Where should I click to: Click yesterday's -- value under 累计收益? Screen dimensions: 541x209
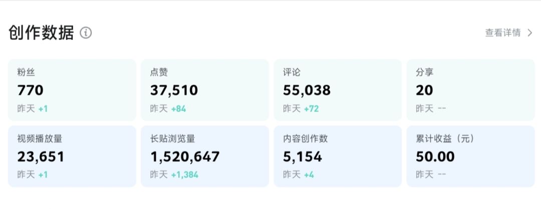442,175
